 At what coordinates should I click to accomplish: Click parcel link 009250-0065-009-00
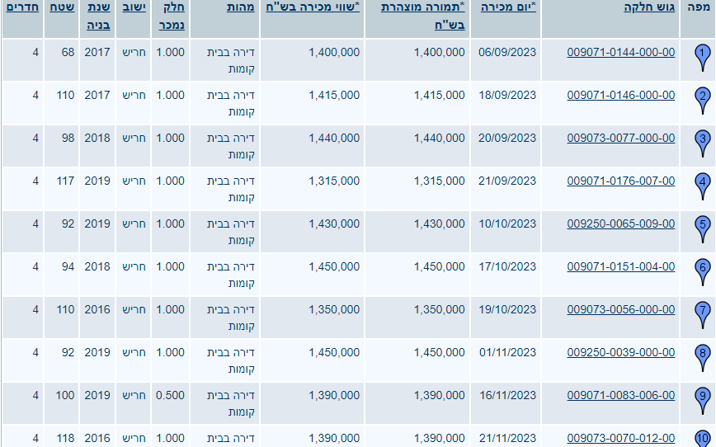coord(620,223)
